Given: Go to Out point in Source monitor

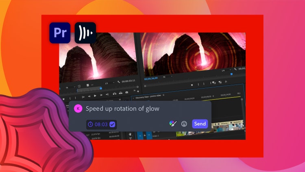Looking at the screenshot, I should click(x=107, y=94).
